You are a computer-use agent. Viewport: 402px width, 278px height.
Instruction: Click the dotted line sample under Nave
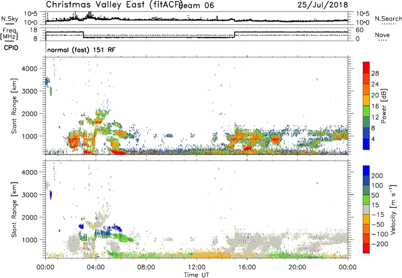382,41
